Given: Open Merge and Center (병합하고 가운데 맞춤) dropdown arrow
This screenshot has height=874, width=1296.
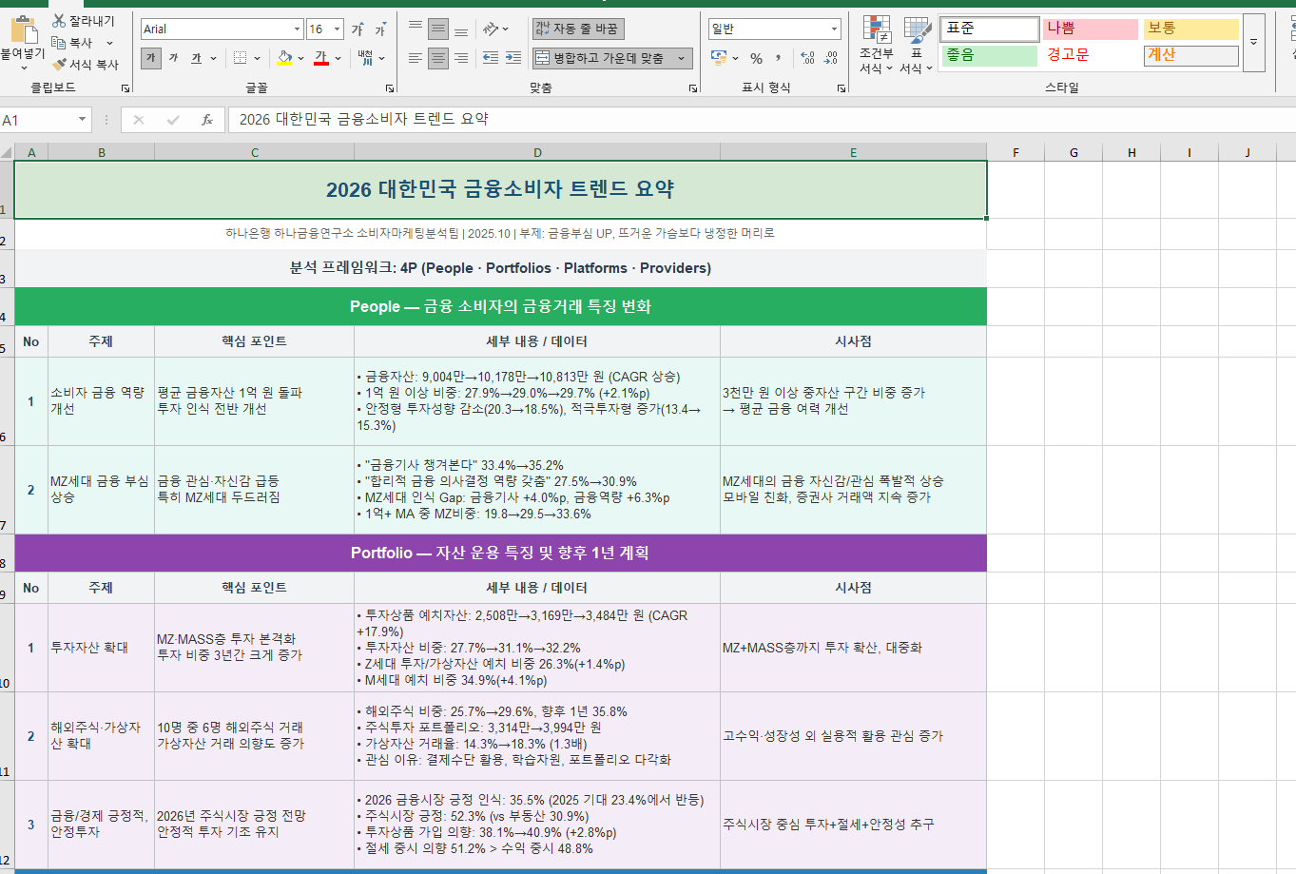Looking at the screenshot, I should tap(682, 59).
